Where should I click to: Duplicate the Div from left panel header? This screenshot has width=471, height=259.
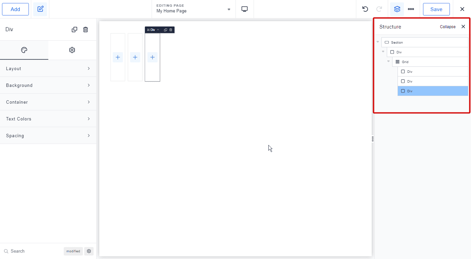click(x=74, y=30)
